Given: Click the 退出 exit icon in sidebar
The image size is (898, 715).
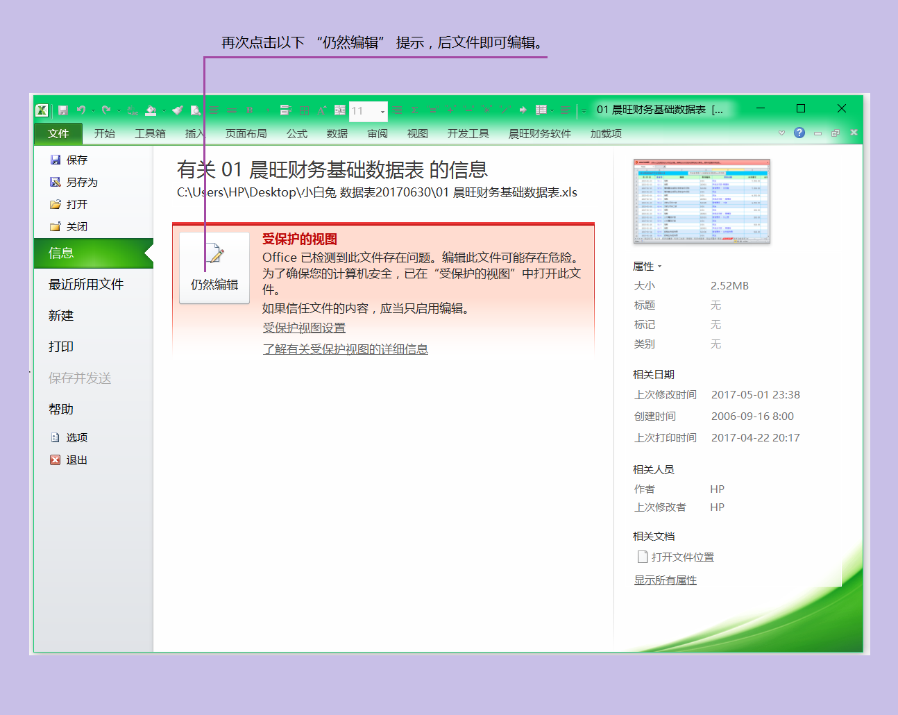Looking at the screenshot, I should coord(56,460).
